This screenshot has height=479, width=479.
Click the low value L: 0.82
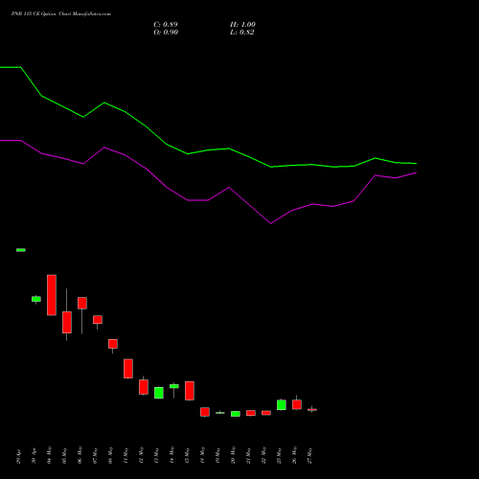coord(242,33)
